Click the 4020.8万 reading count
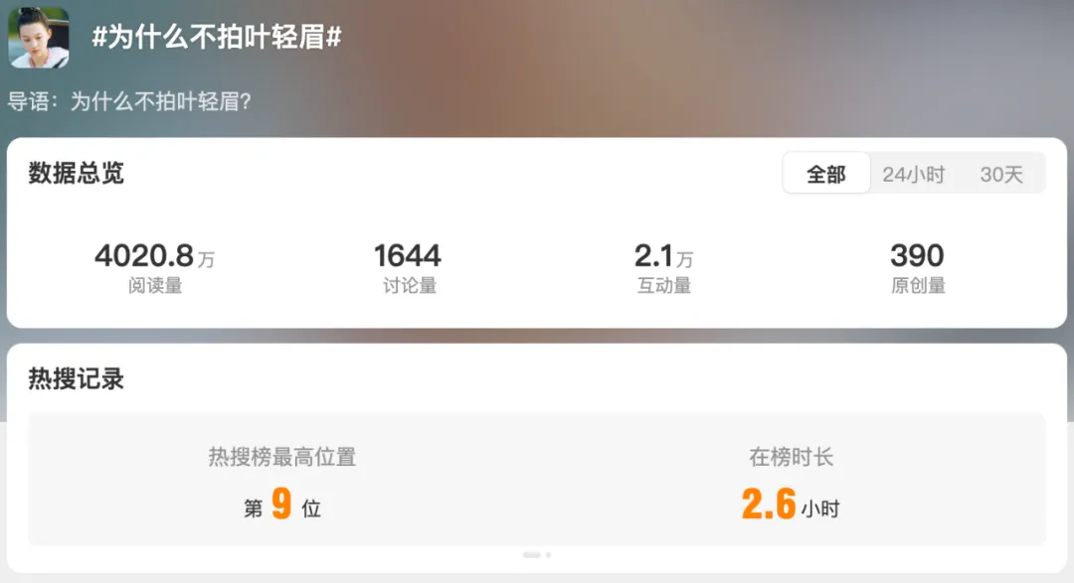1074x583 pixels. click(x=155, y=256)
